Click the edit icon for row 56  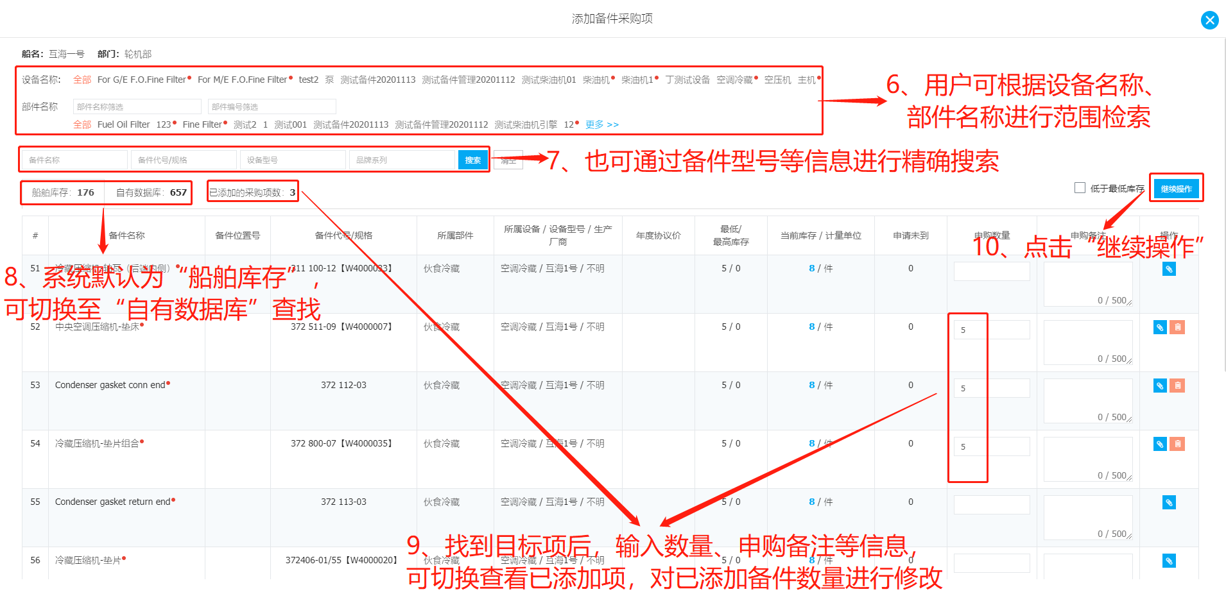pos(1169,561)
